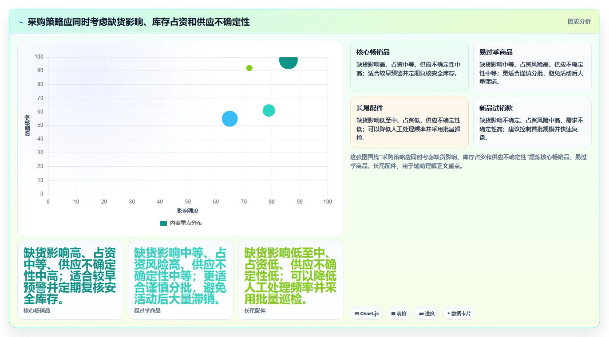Screen dimensions: 609x337
Task: Click the 进度 tag
Action: [427, 313]
